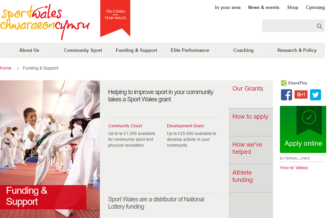The width and height of the screenshot is (329, 218).
Task: Open the 'How to' Videos link
Action: pos(294,168)
